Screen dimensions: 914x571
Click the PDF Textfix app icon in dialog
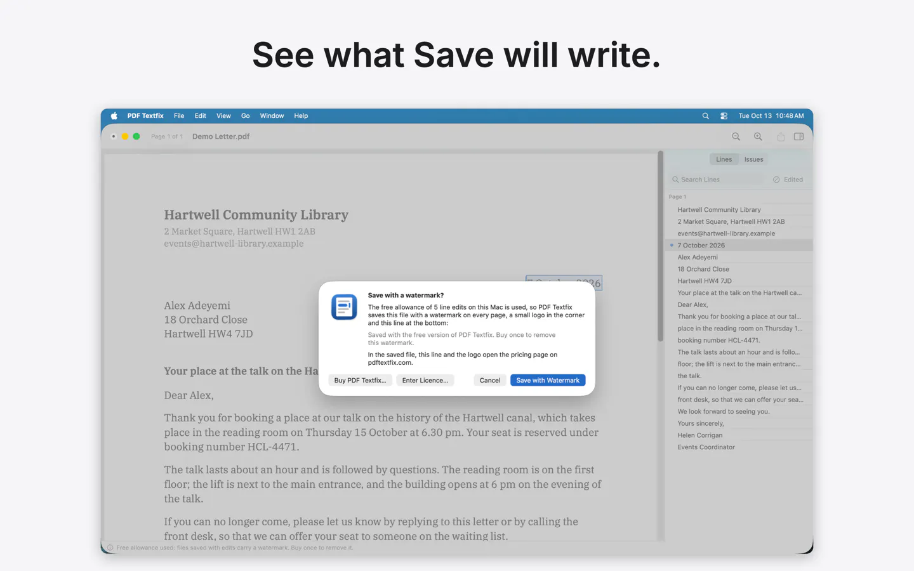[344, 307]
